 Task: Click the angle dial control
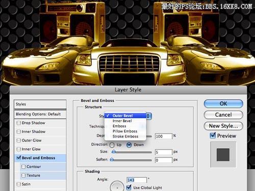[x=117, y=186]
